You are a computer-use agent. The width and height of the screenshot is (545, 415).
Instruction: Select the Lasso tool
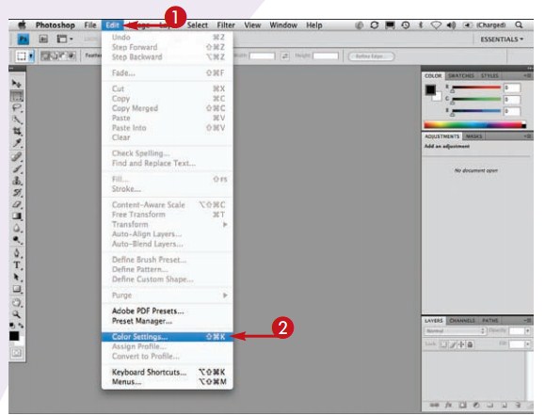click(x=17, y=107)
